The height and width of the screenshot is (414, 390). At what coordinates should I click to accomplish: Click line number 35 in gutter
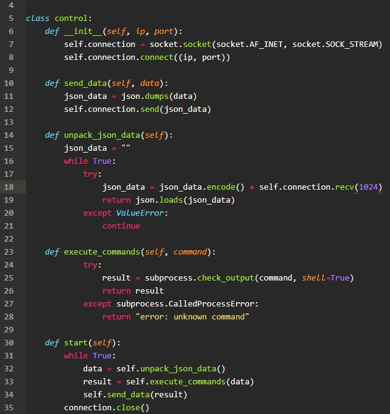point(9,408)
